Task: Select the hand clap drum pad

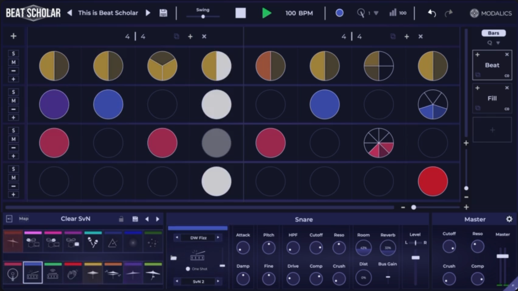Action: (73, 274)
